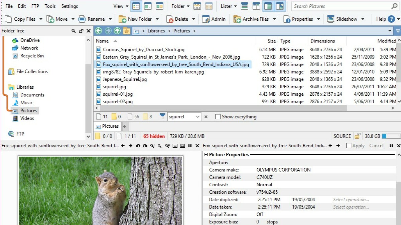Viewport: 401px width, 225px height.
Task: Open the View dropdown menu
Action: (x=121, y=6)
